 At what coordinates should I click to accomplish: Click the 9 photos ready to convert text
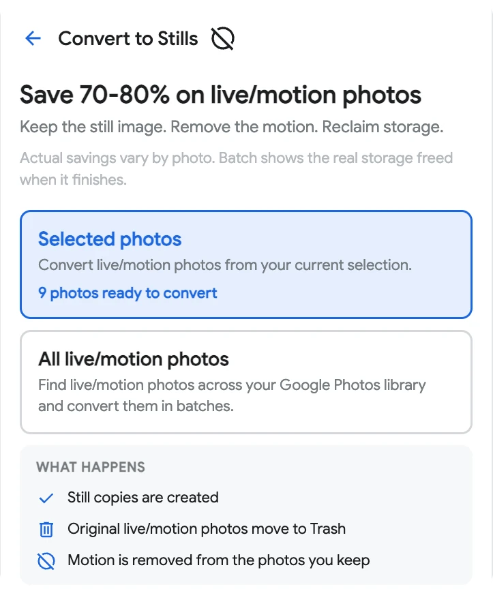(x=128, y=293)
